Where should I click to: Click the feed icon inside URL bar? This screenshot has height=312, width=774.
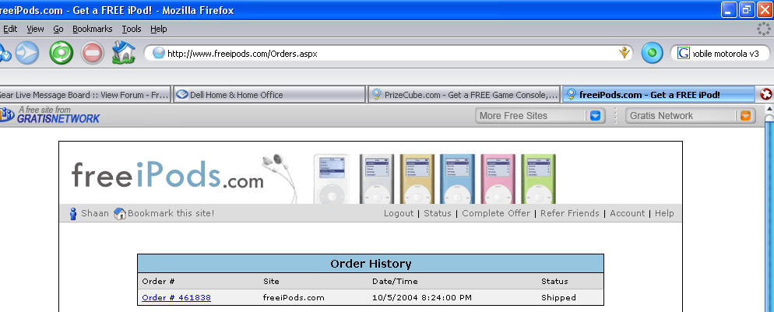(624, 53)
